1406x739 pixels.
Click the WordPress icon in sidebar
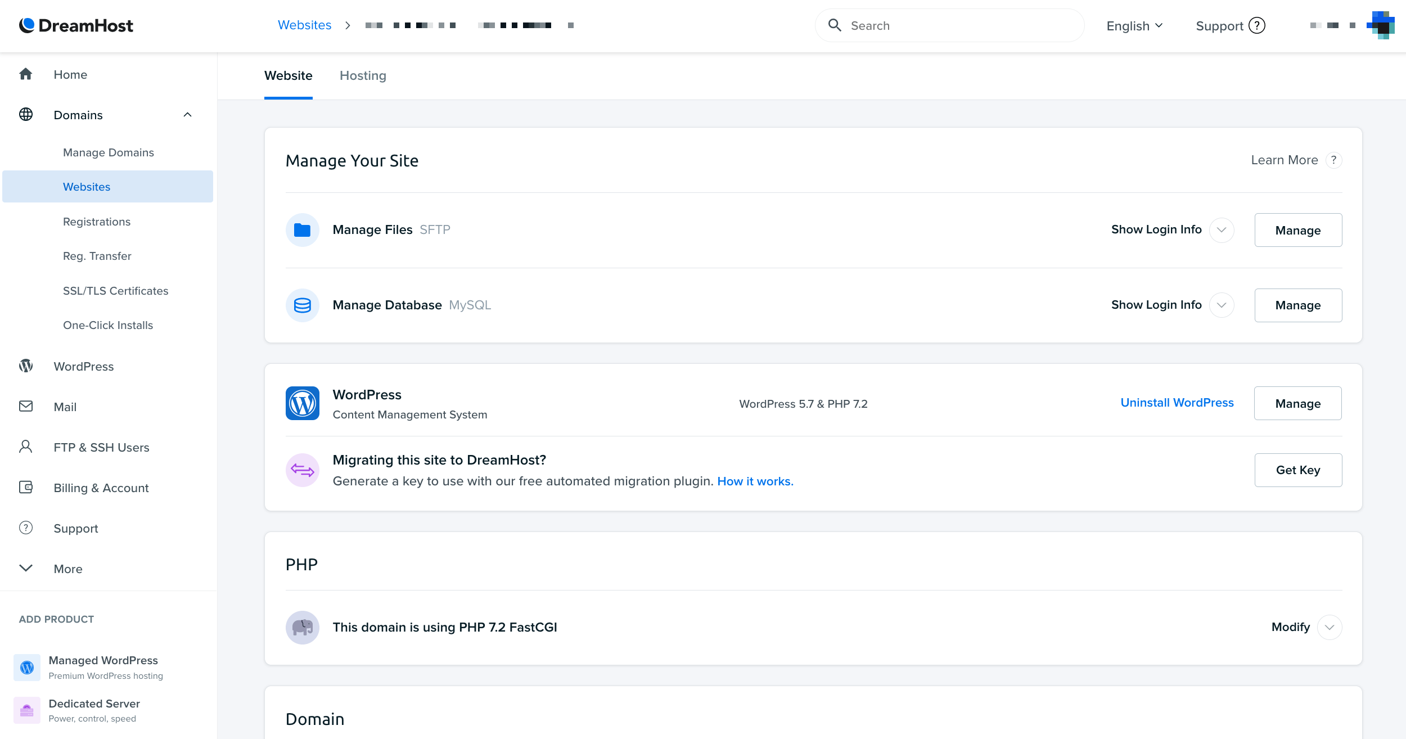26,366
